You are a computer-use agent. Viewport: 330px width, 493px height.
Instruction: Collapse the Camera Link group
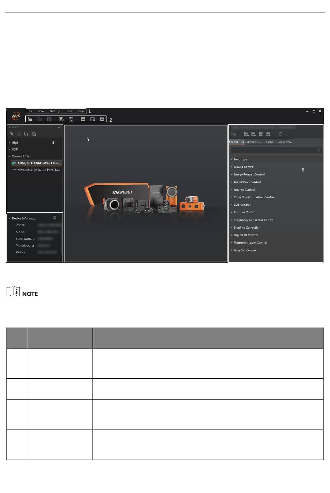pyautogui.click(x=9, y=156)
